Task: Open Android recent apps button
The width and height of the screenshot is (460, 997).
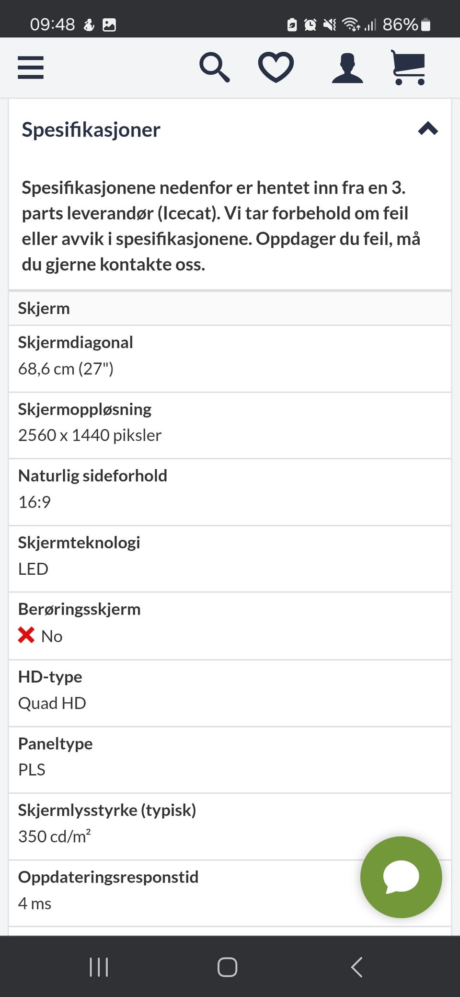Action: click(x=99, y=967)
